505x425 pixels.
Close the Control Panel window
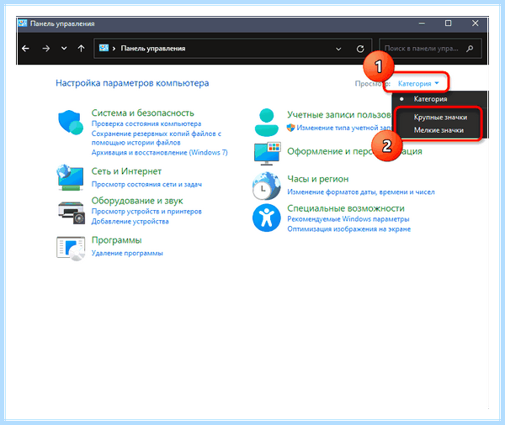point(475,24)
